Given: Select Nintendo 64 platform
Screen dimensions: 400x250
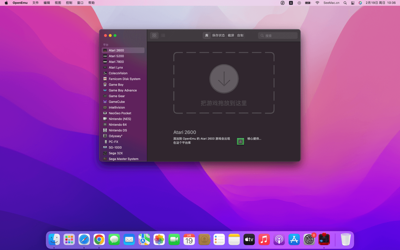Looking at the screenshot, I should [123, 125].
